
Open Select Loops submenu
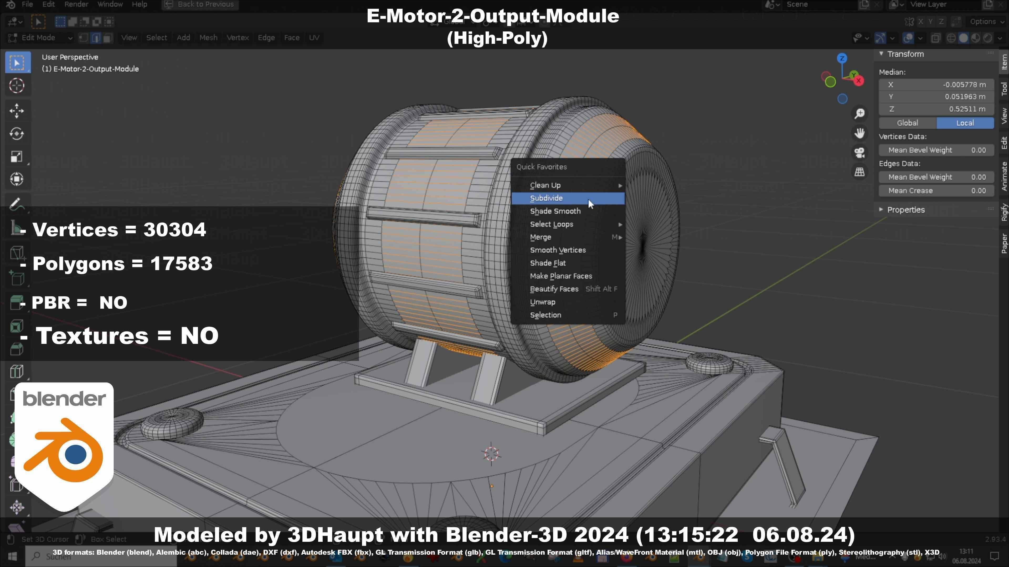pyautogui.click(x=568, y=224)
